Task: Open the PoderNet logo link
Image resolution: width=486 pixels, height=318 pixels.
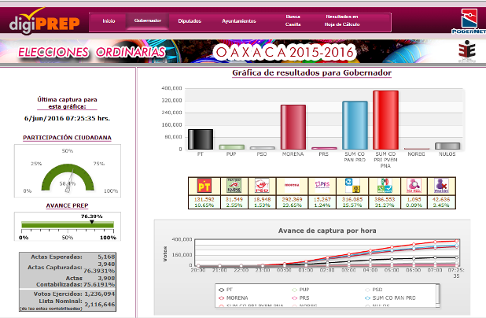Action: 469,21
